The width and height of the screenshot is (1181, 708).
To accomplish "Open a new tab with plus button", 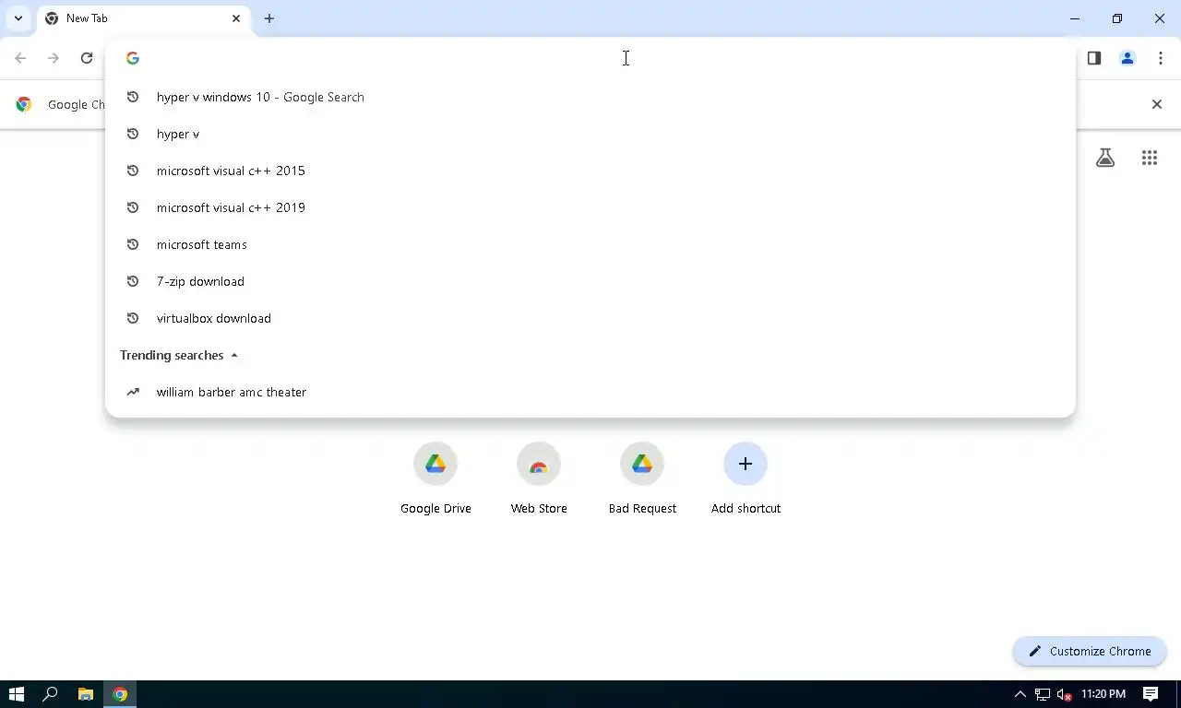I will (269, 18).
